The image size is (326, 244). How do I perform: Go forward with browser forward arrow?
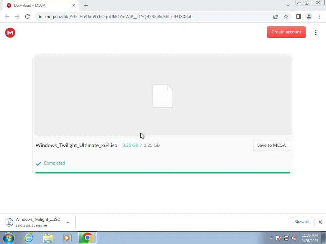pyautogui.click(x=17, y=17)
